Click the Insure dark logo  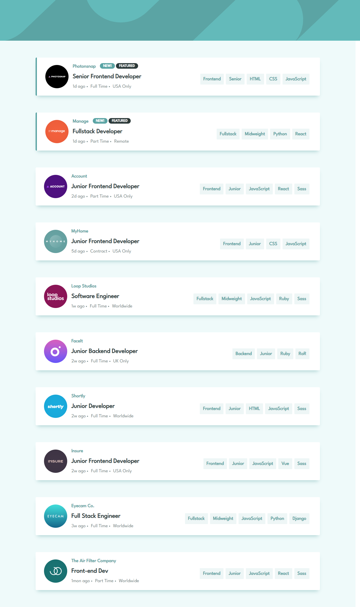click(56, 461)
